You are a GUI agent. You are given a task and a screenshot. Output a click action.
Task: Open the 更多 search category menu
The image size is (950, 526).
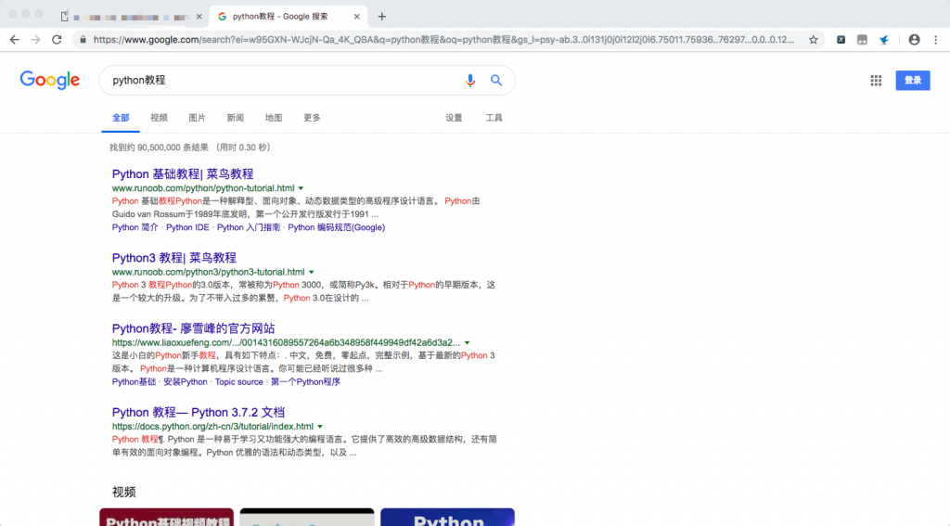[x=312, y=118]
